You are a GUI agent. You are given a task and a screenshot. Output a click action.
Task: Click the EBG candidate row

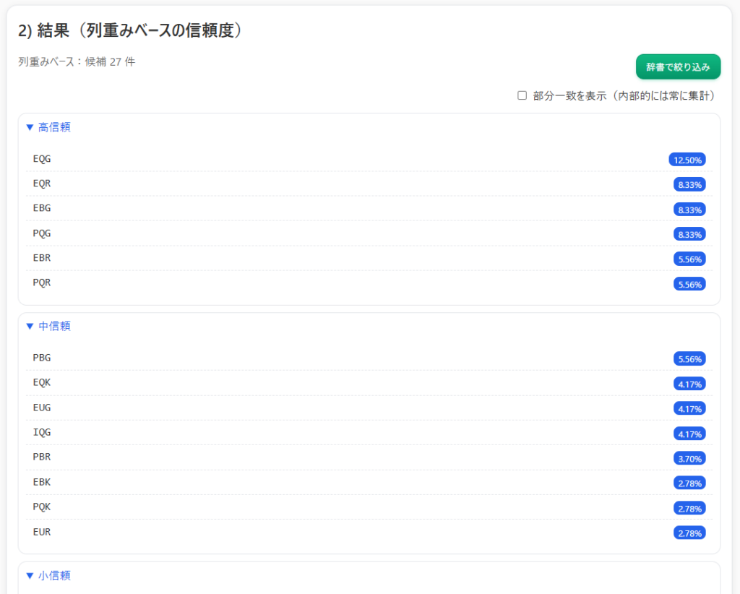click(42, 208)
